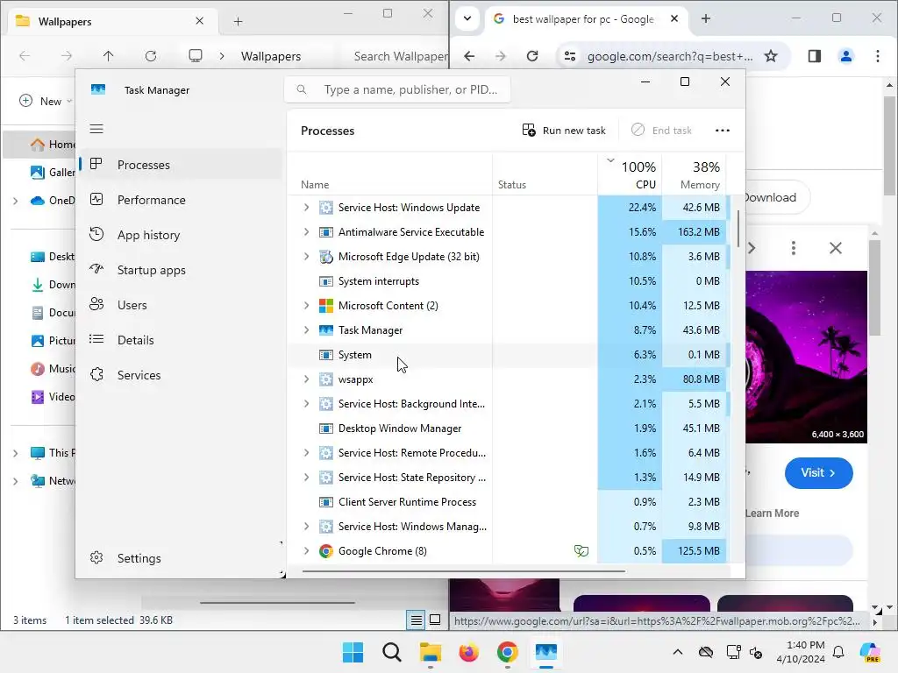Click Google Chrome efficiency mode leaf icon
The image size is (898, 673).
581,551
